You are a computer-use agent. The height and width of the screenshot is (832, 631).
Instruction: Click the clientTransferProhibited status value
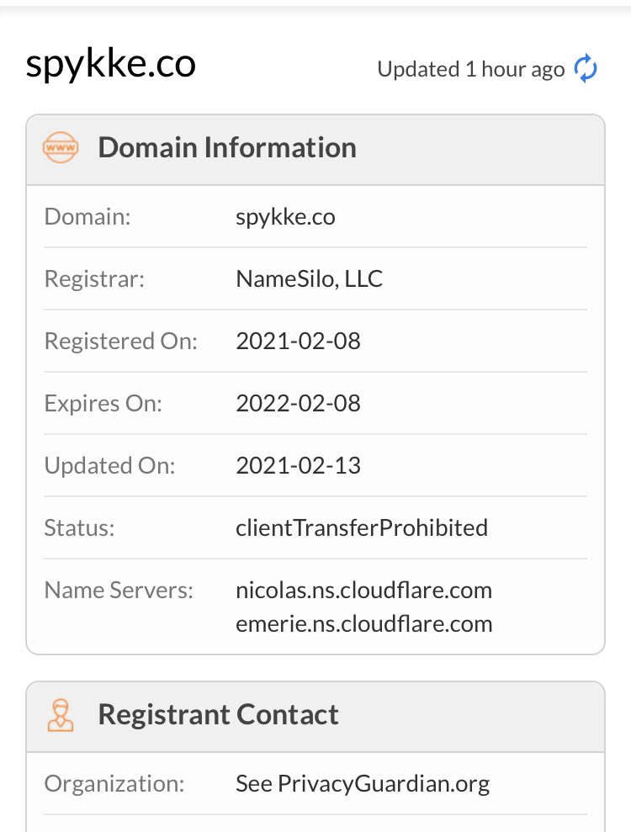click(362, 528)
